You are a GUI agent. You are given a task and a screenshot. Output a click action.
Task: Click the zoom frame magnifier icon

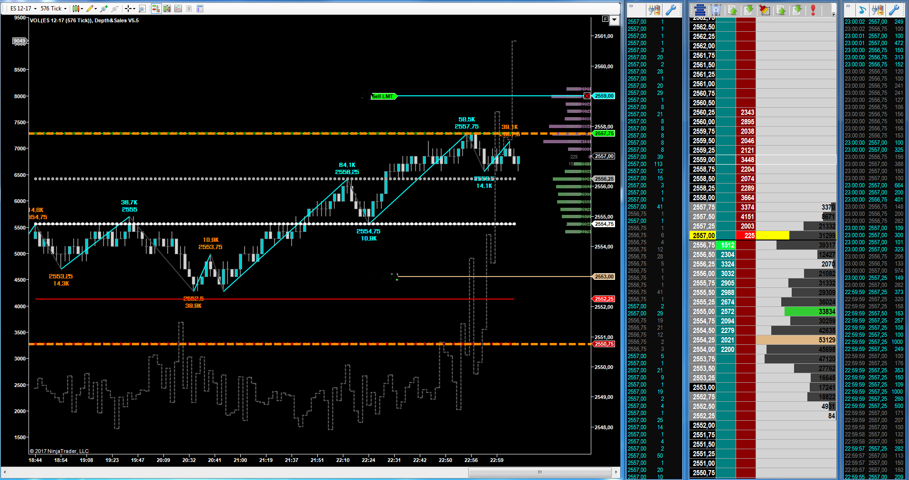point(142,9)
